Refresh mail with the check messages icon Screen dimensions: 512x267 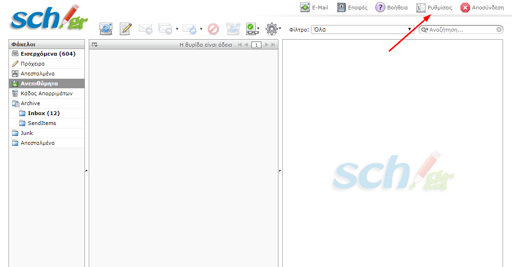[106, 29]
